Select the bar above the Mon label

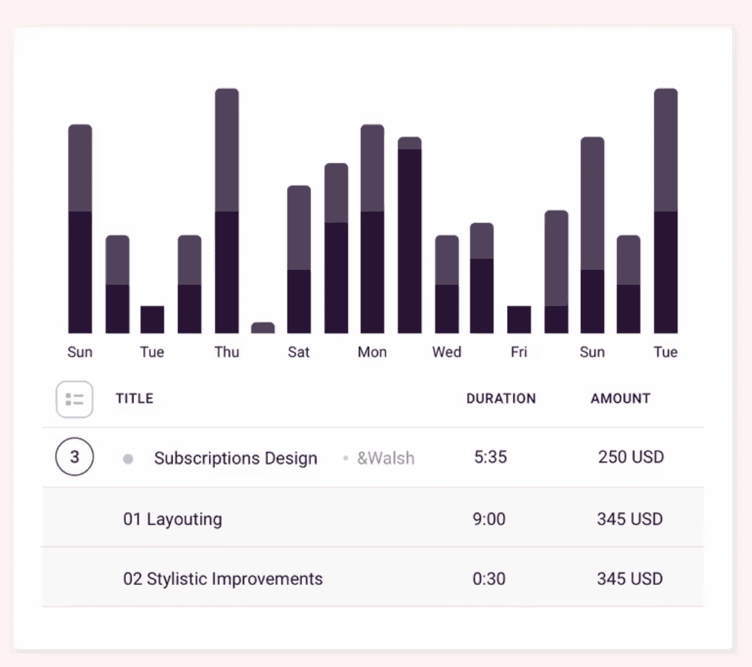point(372,229)
